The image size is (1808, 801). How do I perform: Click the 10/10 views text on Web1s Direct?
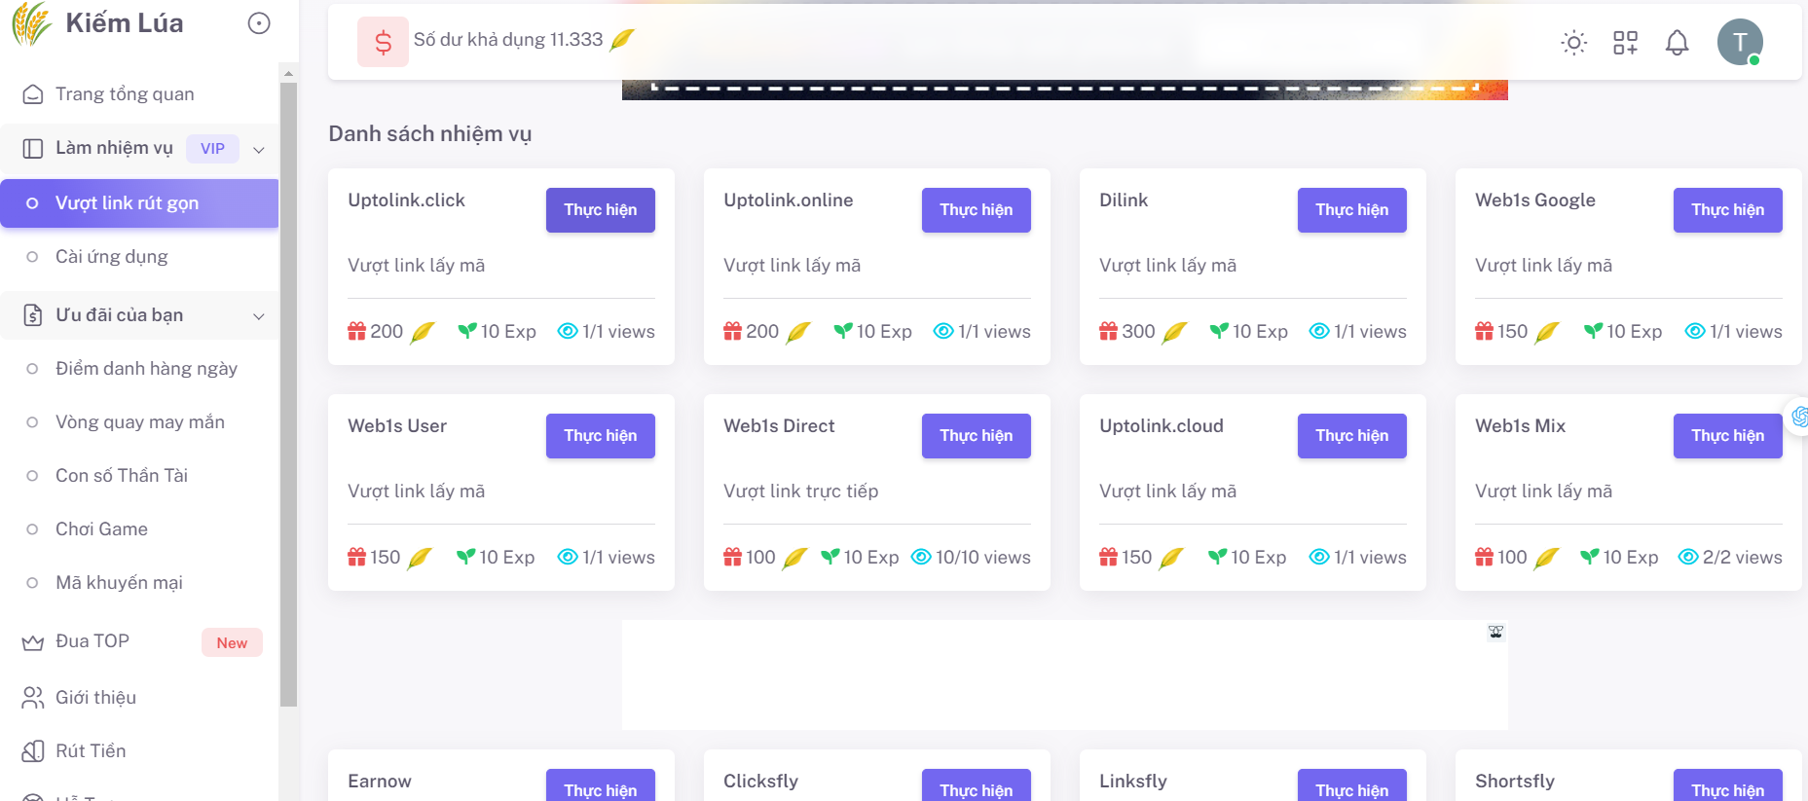pyautogui.click(x=983, y=557)
